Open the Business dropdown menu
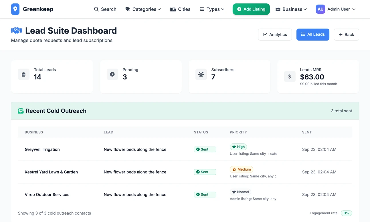The image size is (370, 222). point(291,9)
